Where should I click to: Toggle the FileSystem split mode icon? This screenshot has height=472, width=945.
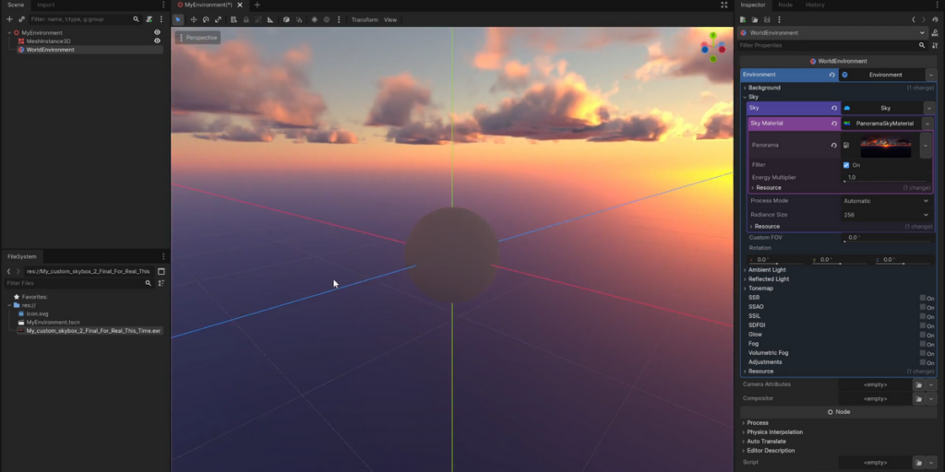(x=161, y=271)
